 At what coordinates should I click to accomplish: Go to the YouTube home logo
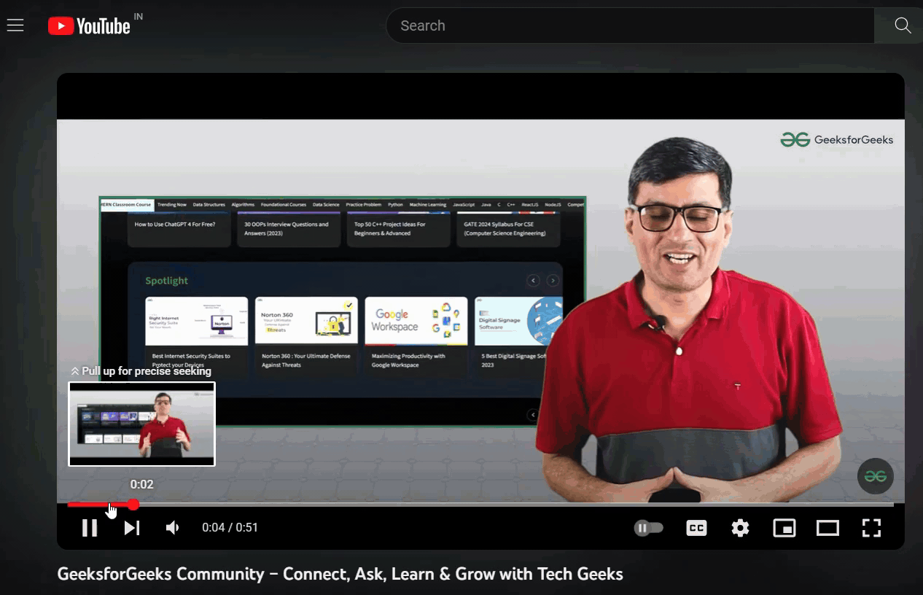(89, 26)
